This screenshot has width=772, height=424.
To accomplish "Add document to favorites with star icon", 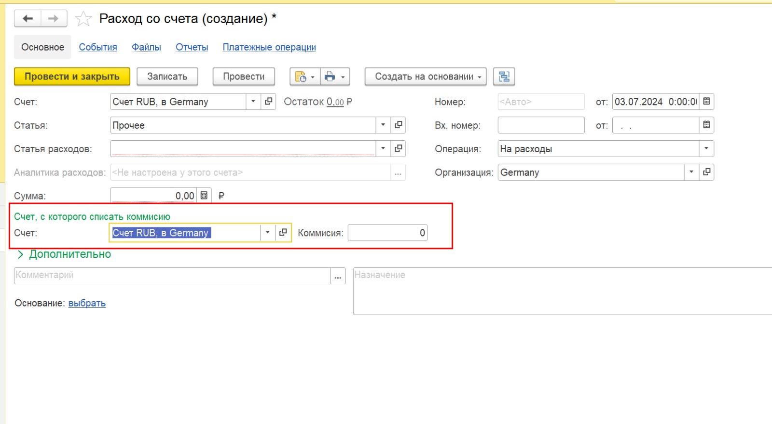I will click(x=83, y=19).
